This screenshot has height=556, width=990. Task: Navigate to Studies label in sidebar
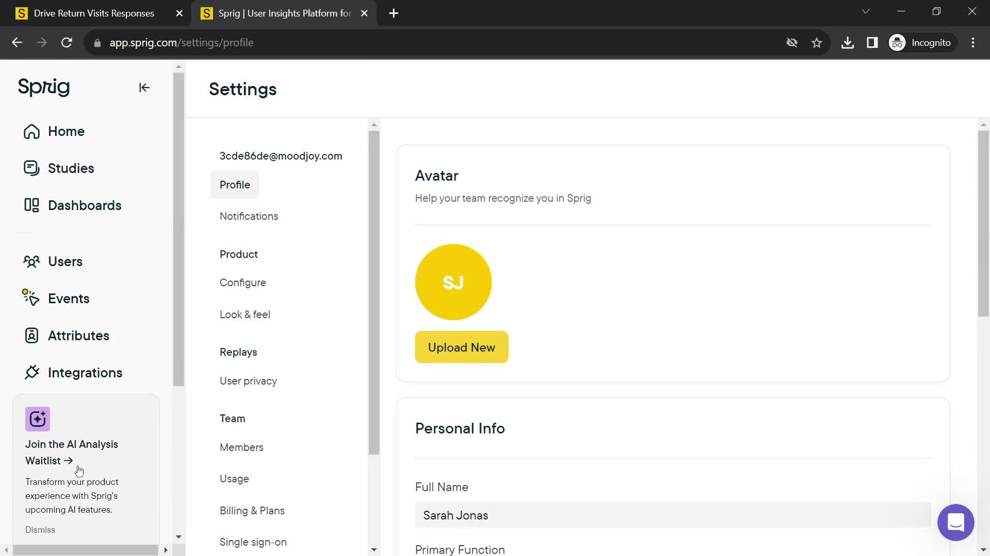point(71,168)
